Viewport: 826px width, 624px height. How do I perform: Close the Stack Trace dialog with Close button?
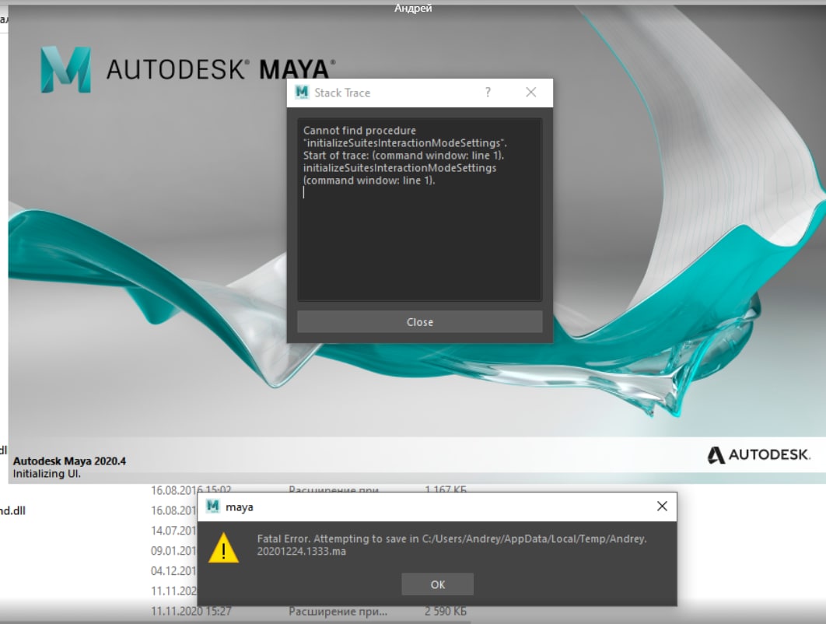tap(419, 321)
